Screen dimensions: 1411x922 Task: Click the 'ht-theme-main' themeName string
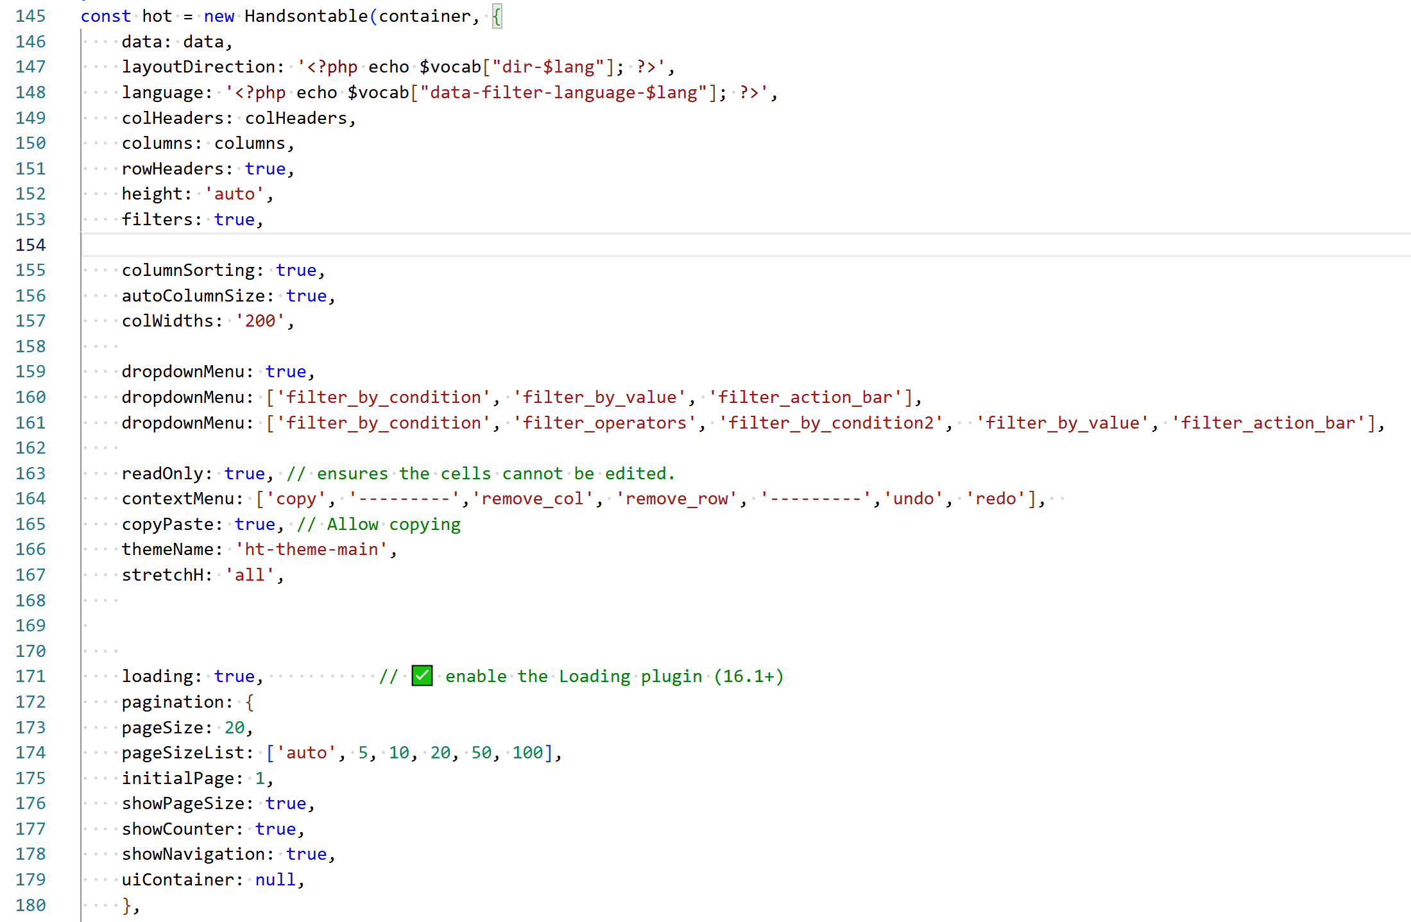[x=311, y=549]
